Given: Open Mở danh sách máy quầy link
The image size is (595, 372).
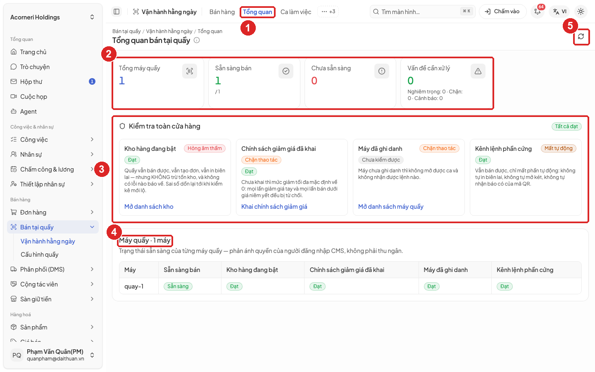Looking at the screenshot, I should coord(391,207).
